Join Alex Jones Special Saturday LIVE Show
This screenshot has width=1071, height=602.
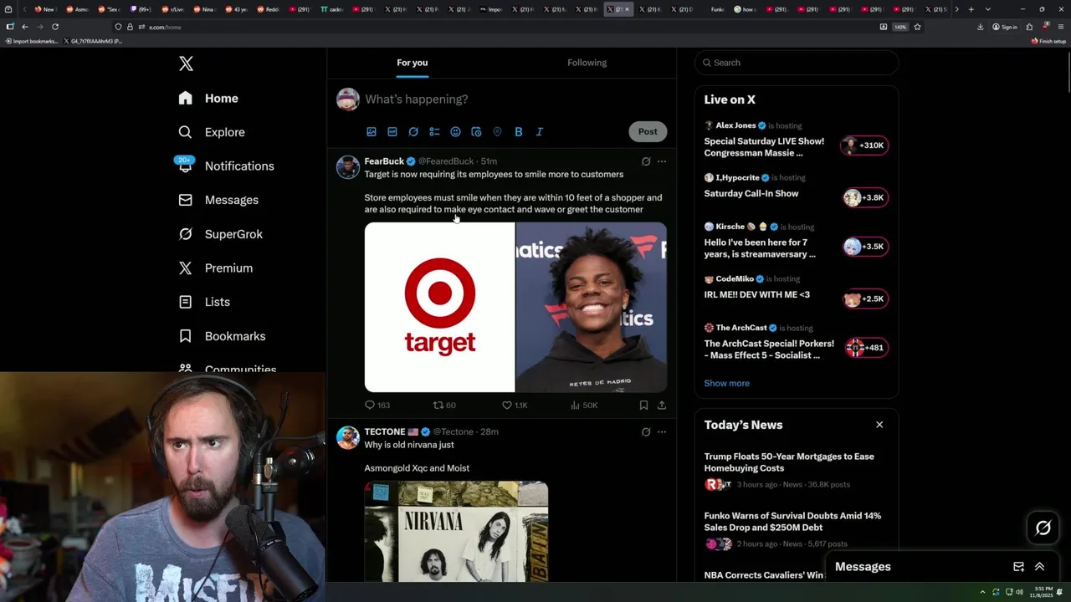coord(797,140)
